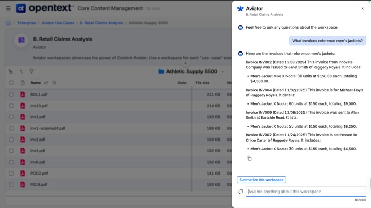Collapse the workspace header with the chevron
This screenshot has width=371, height=208.
pyautogui.click(x=185, y=63)
